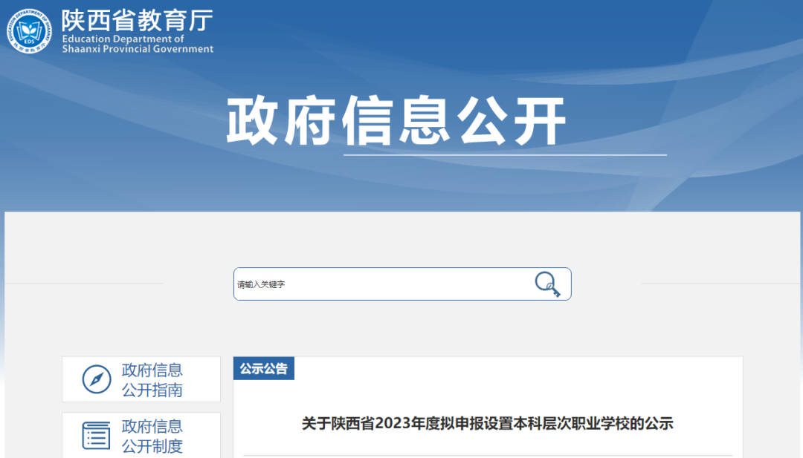Click the blue wave banner background
Screen dimensions: 803x458
[665, 102]
